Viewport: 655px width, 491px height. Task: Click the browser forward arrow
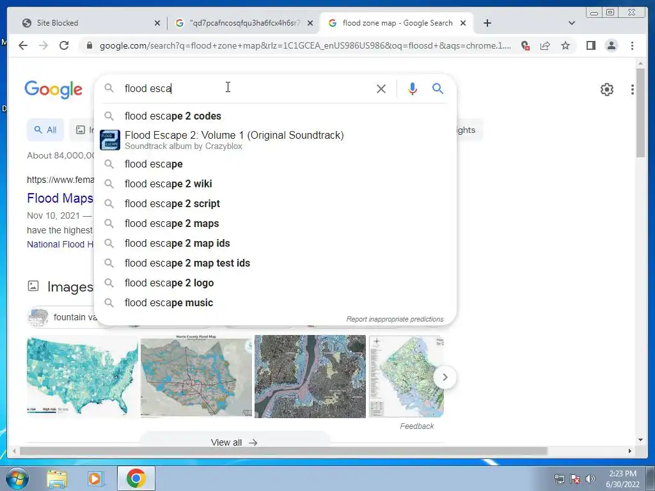click(x=43, y=45)
